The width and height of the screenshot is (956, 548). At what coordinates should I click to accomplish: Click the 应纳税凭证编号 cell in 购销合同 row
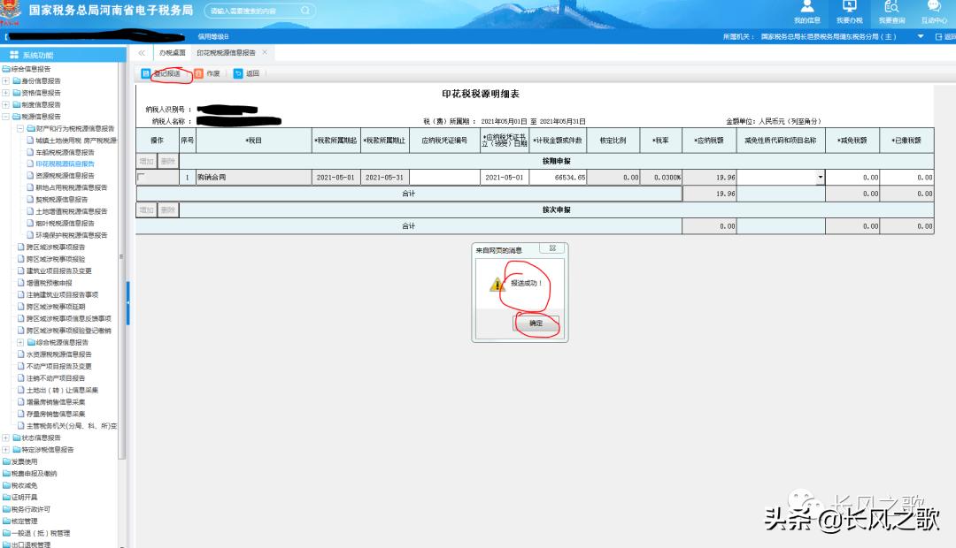444,177
